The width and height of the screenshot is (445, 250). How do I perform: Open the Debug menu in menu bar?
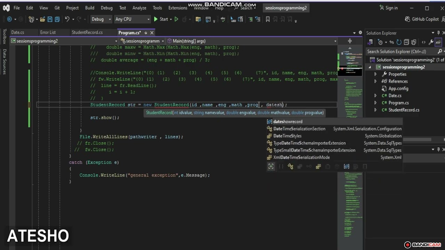click(x=107, y=8)
